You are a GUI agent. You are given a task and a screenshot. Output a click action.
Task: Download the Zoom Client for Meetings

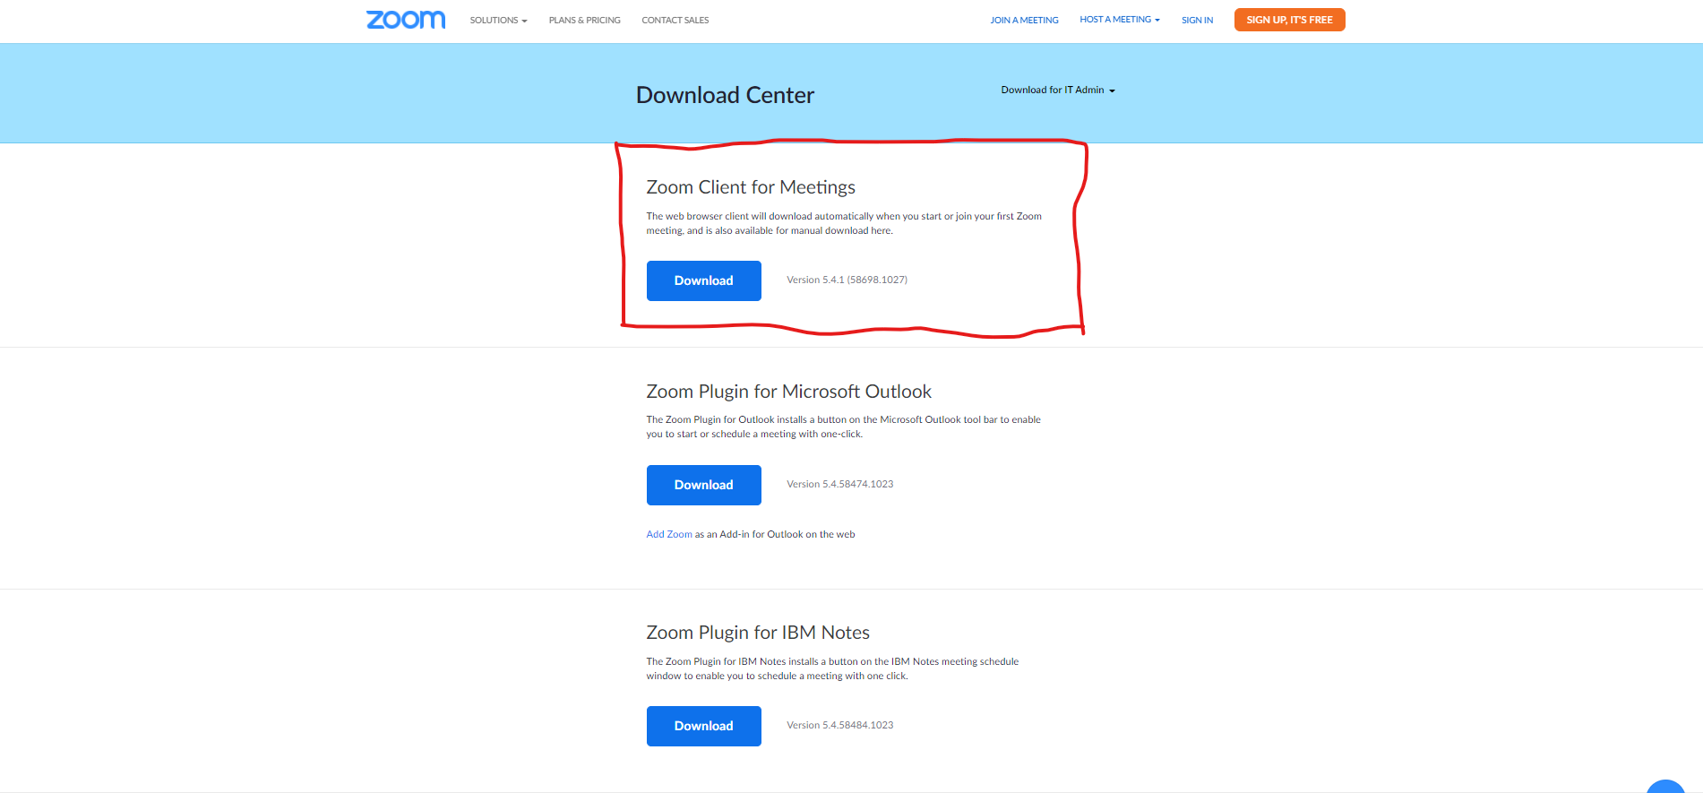coord(703,280)
